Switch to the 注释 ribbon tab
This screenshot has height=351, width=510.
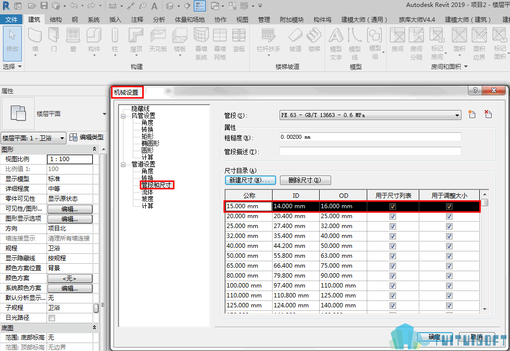click(x=137, y=19)
